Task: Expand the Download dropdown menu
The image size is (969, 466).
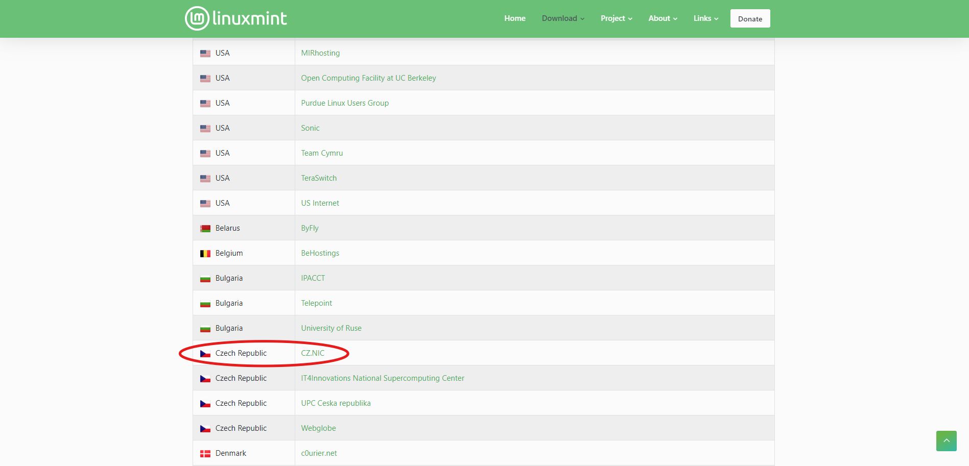Action: coord(563,18)
